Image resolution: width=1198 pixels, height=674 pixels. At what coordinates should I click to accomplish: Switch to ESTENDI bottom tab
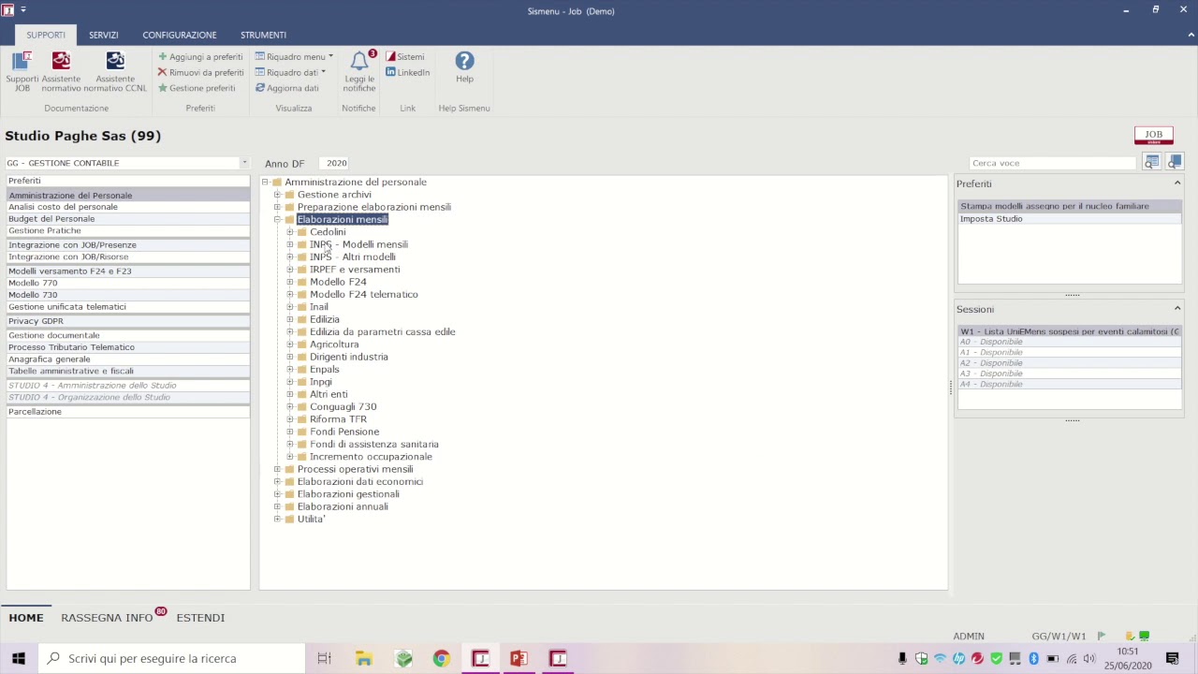200,618
